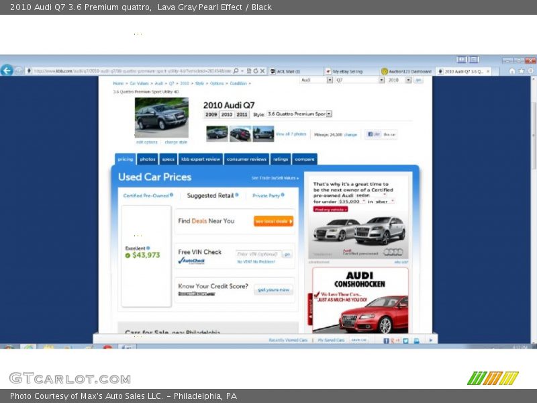Click the info icon beside Certified Pre-Owned
The width and height of the screenshot is (537, 403).
[x=171, y=195]
